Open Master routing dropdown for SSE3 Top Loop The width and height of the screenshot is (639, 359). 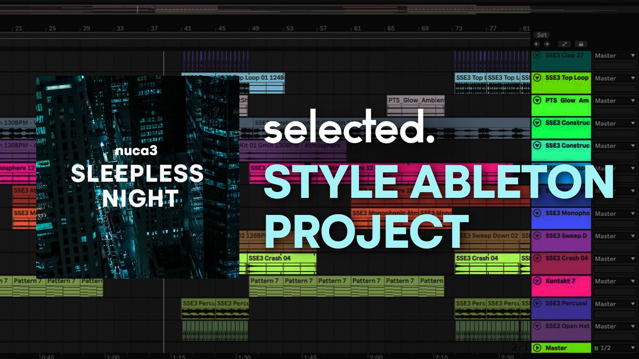614,78
